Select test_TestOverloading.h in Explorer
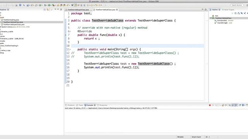 coord(10,46)
